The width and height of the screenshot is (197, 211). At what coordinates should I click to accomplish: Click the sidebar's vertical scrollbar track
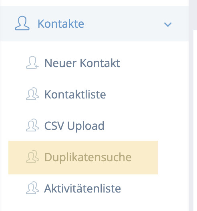point(191,105)
